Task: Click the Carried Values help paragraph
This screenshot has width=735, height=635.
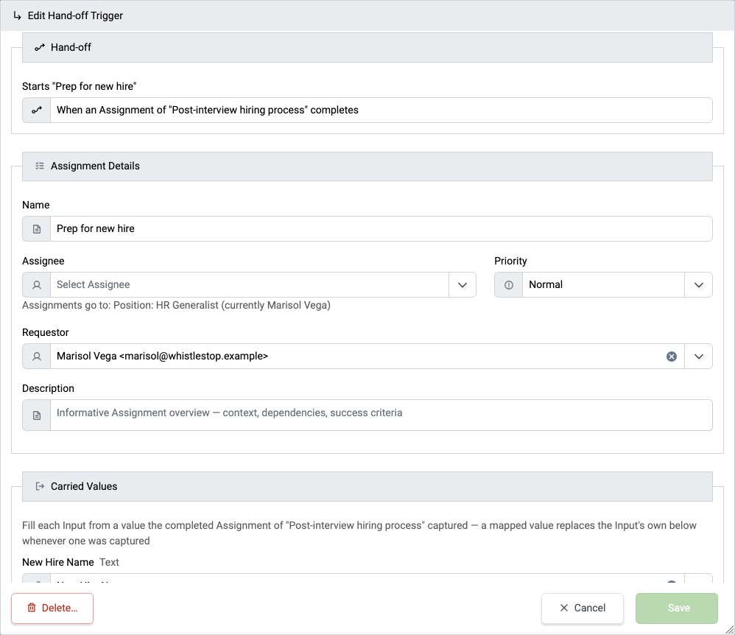Action: pos(359,533)
